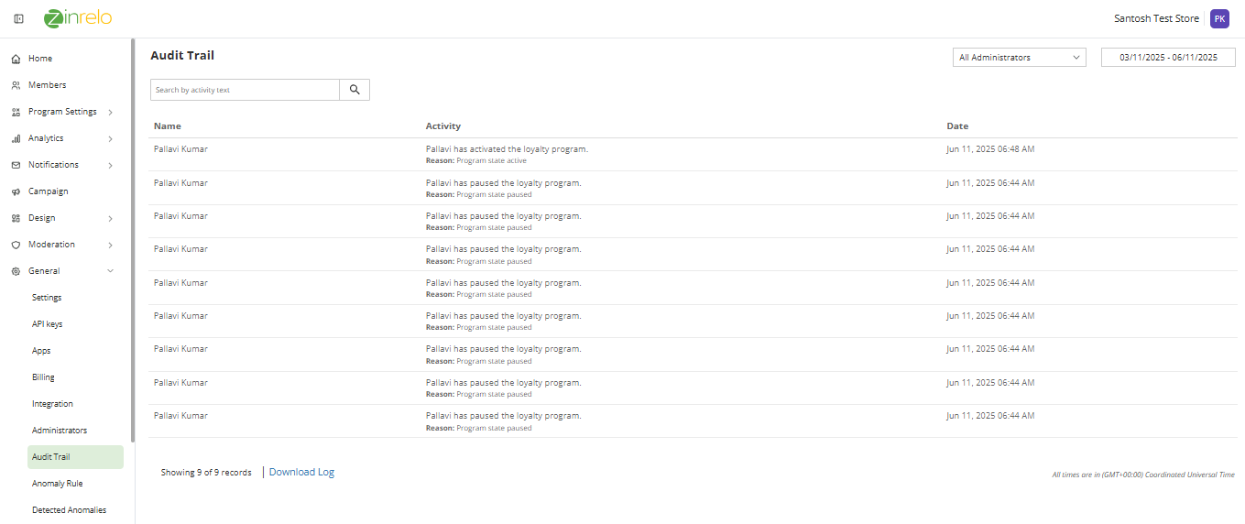The height and width of the screenshot is (524, 1245).
Task: Click the Zinrelo logo
Action: click(78, 17)
